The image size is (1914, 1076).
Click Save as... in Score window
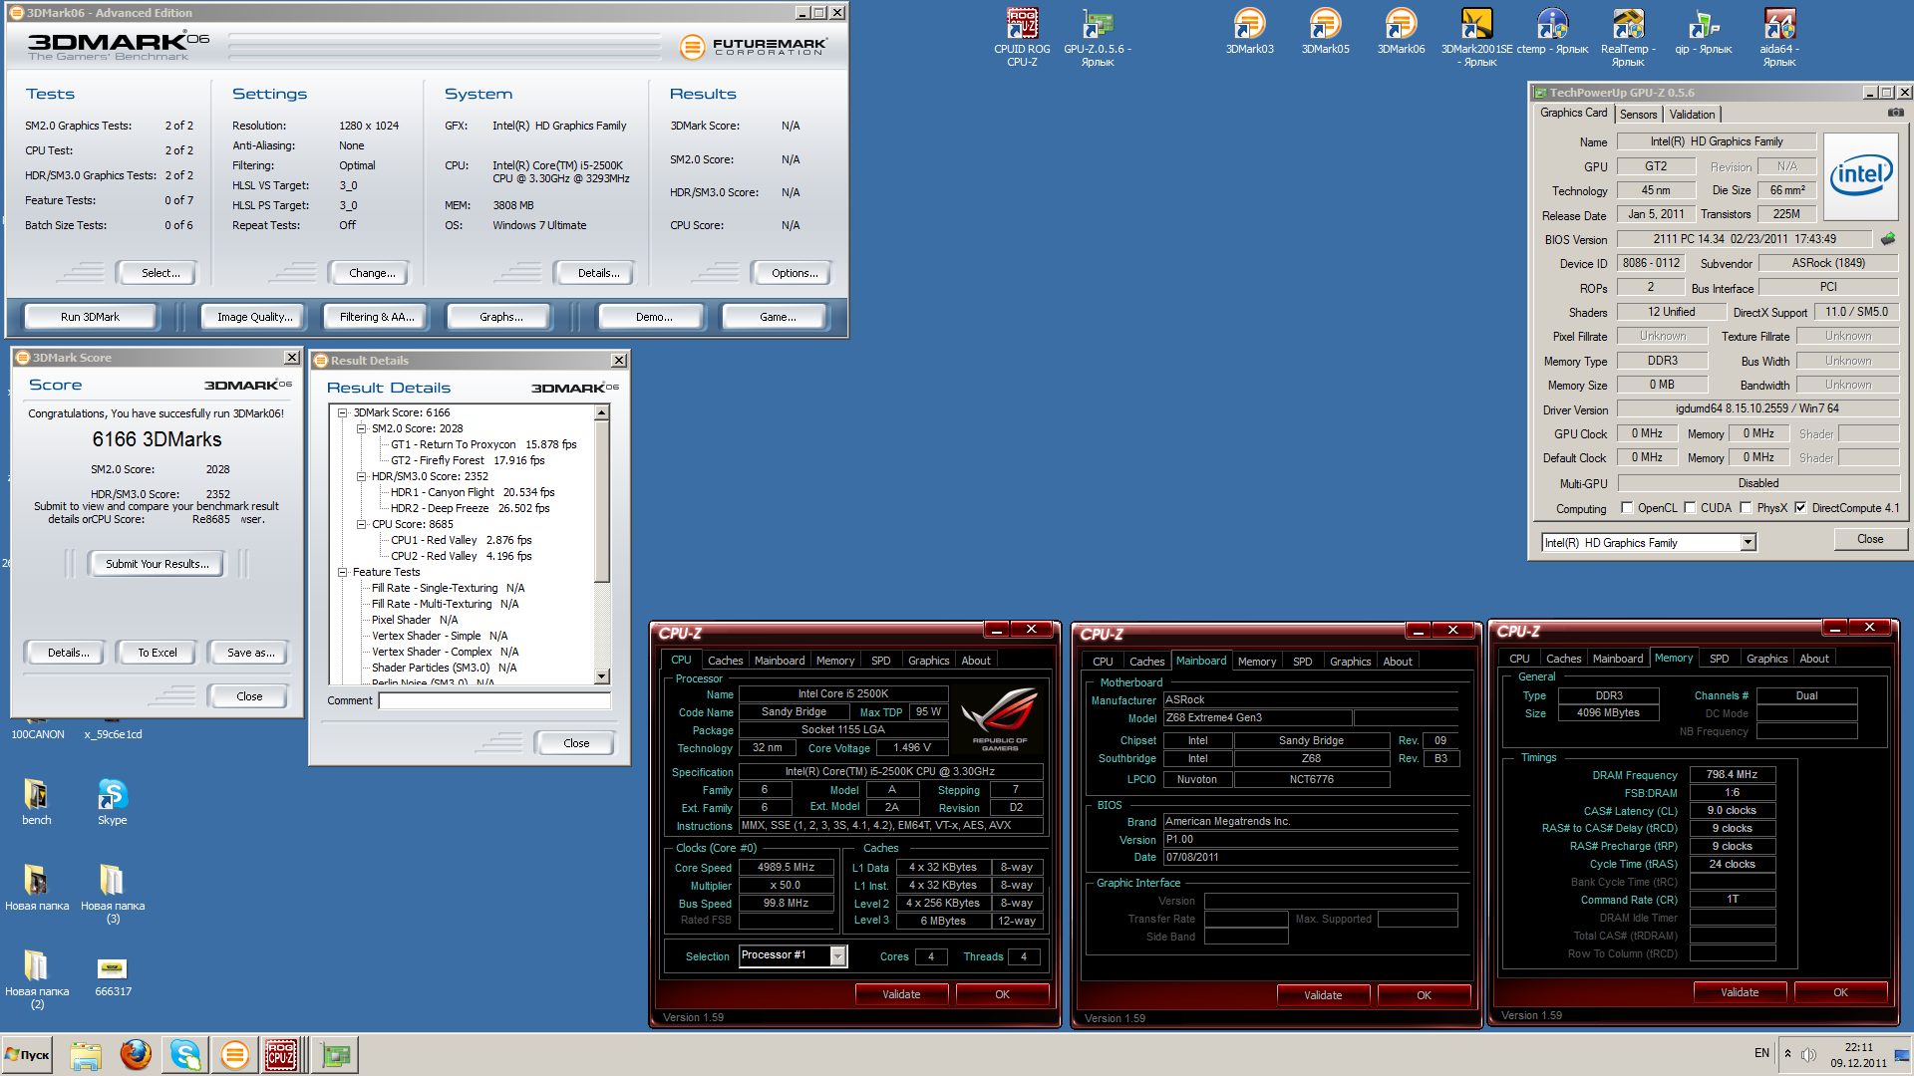pos(250,653)
